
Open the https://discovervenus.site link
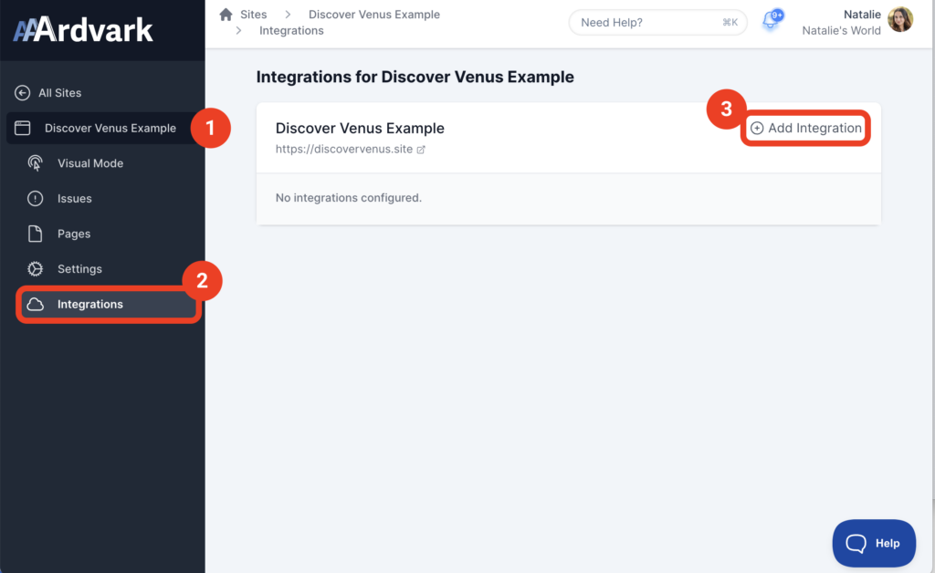(344, 150)
